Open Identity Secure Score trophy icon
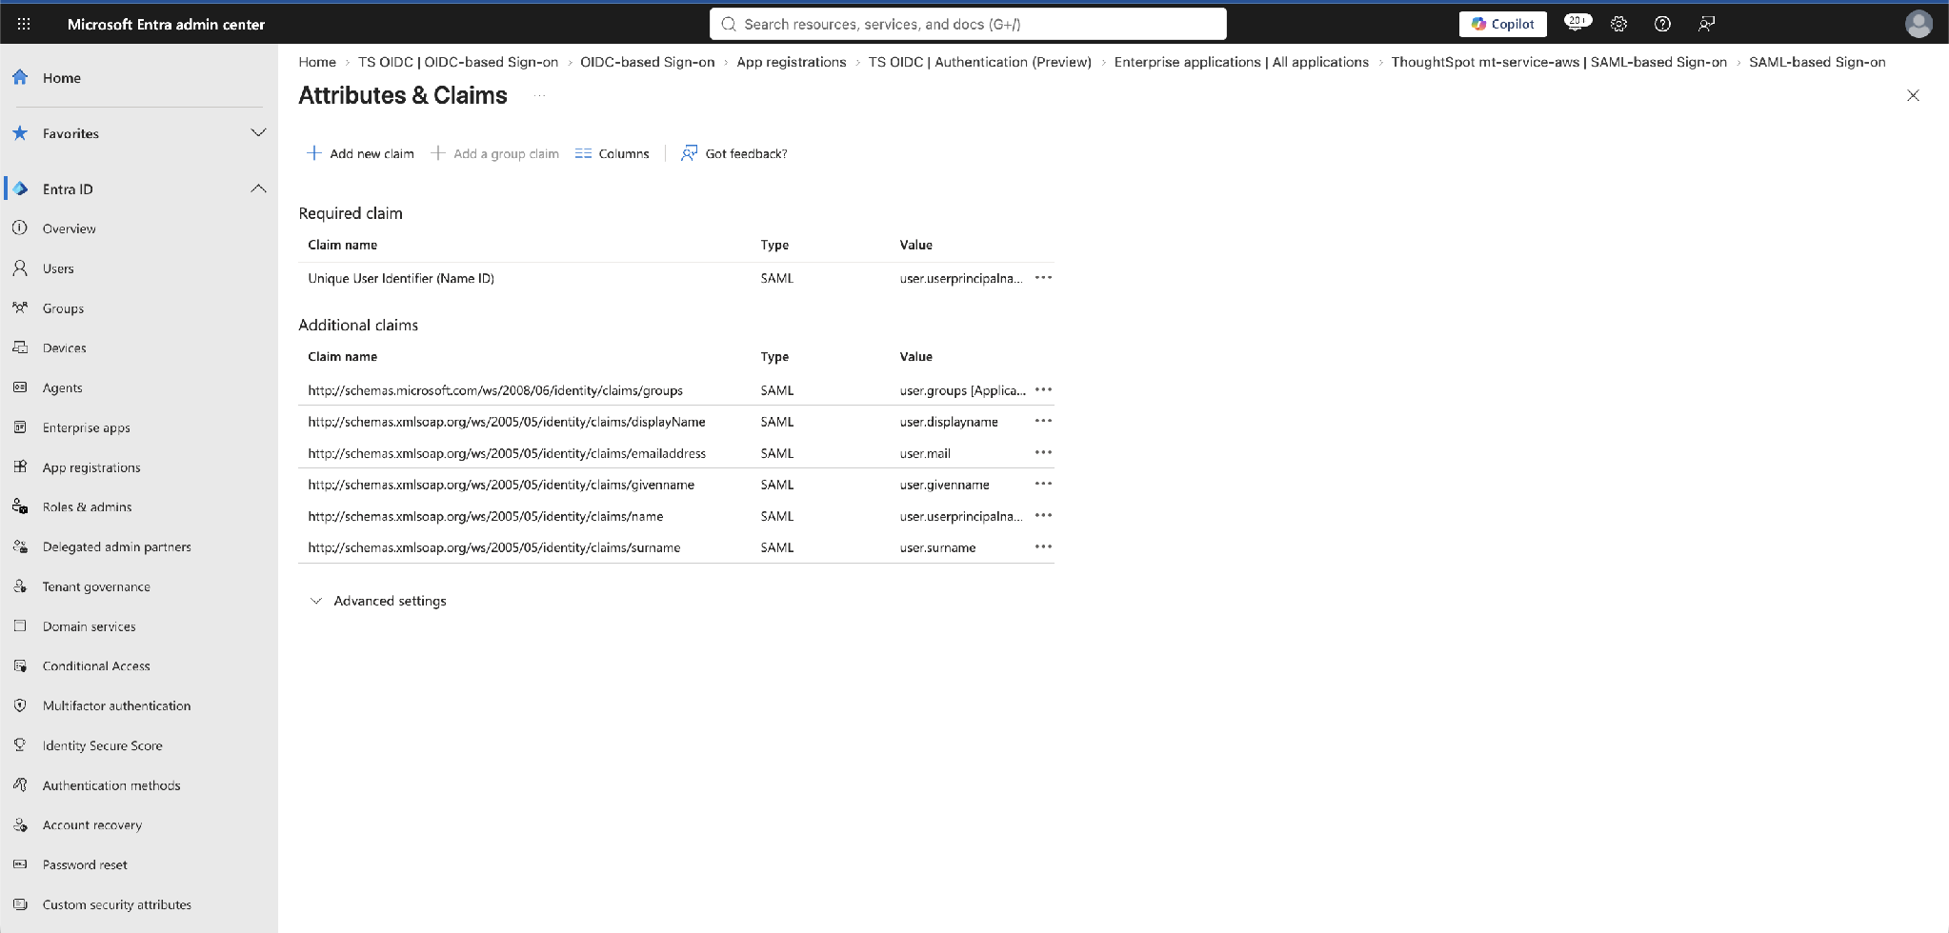The height and width of the screenshot is (933, 1949). [20, 745]
